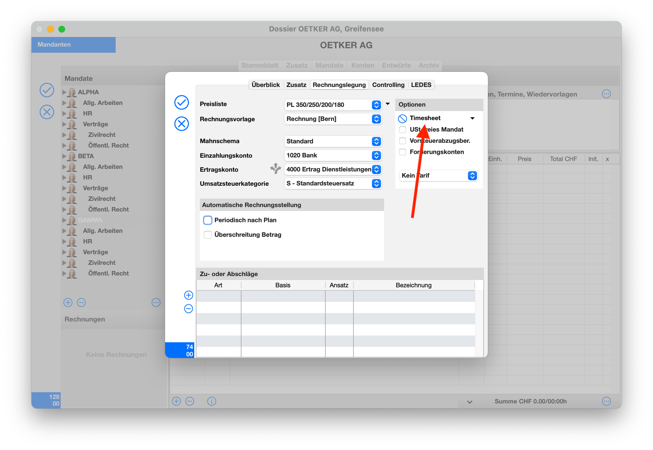This screenshot has height=450, width=653.
Task: Add a Zu- oder Abschläge row
Action: coord(188,295)
